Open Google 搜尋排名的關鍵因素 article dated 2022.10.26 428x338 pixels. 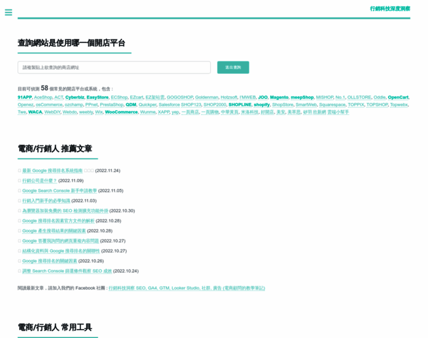pos(50,261)
